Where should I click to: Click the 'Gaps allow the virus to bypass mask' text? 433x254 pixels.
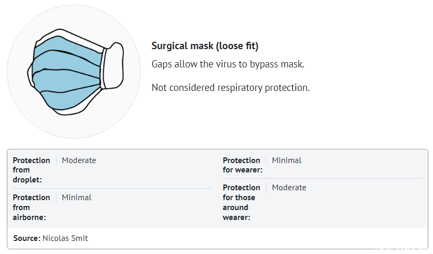pos(228,64)
